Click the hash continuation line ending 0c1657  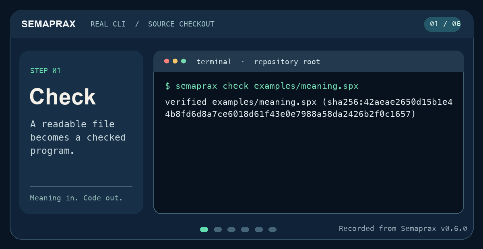click(290, 114)
